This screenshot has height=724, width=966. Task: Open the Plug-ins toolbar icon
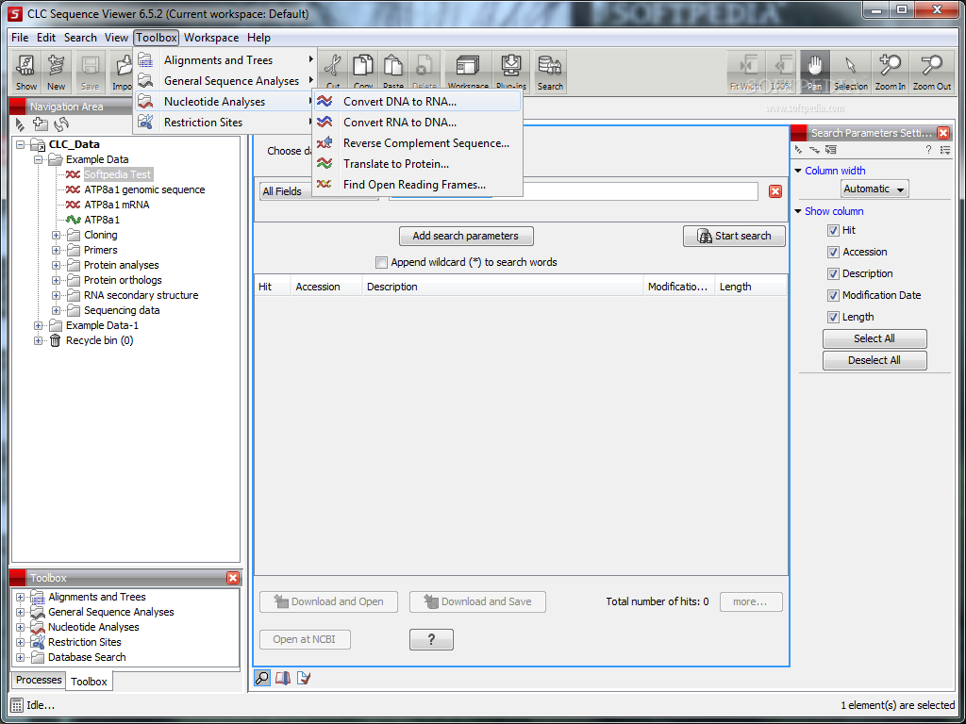(511, 72)
